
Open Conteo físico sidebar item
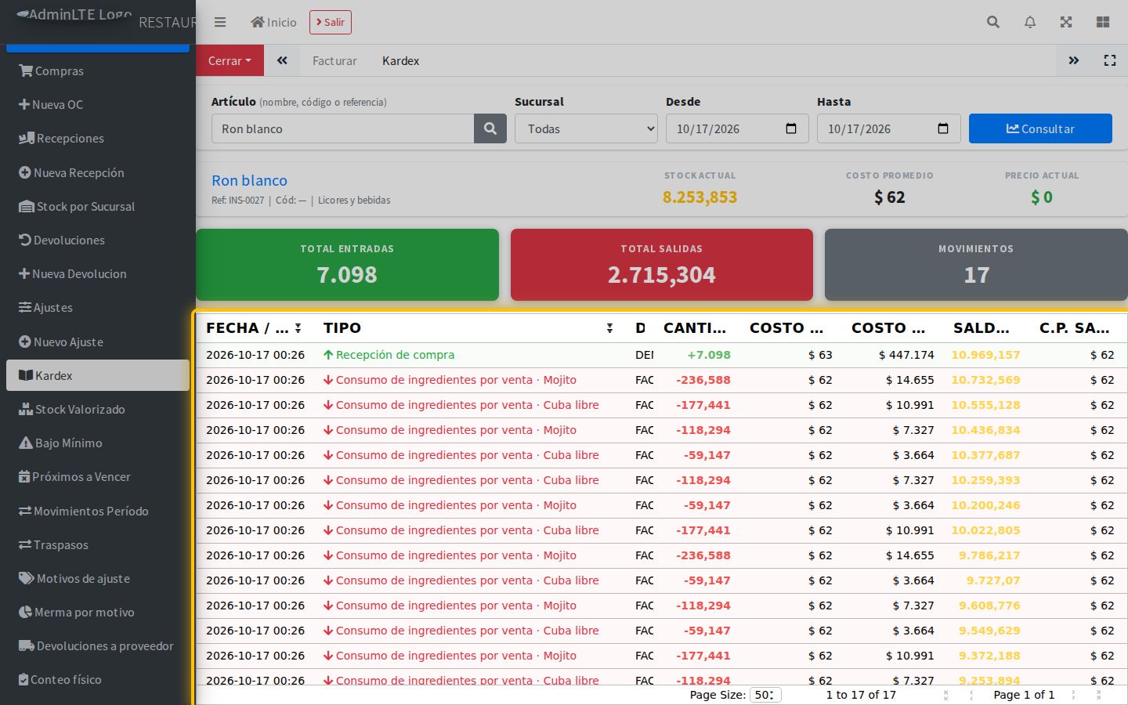click(x=98, y=679)
